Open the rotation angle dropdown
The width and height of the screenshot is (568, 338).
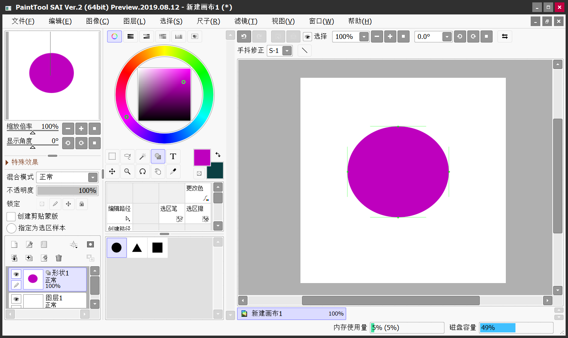click(x=447, y=37)
